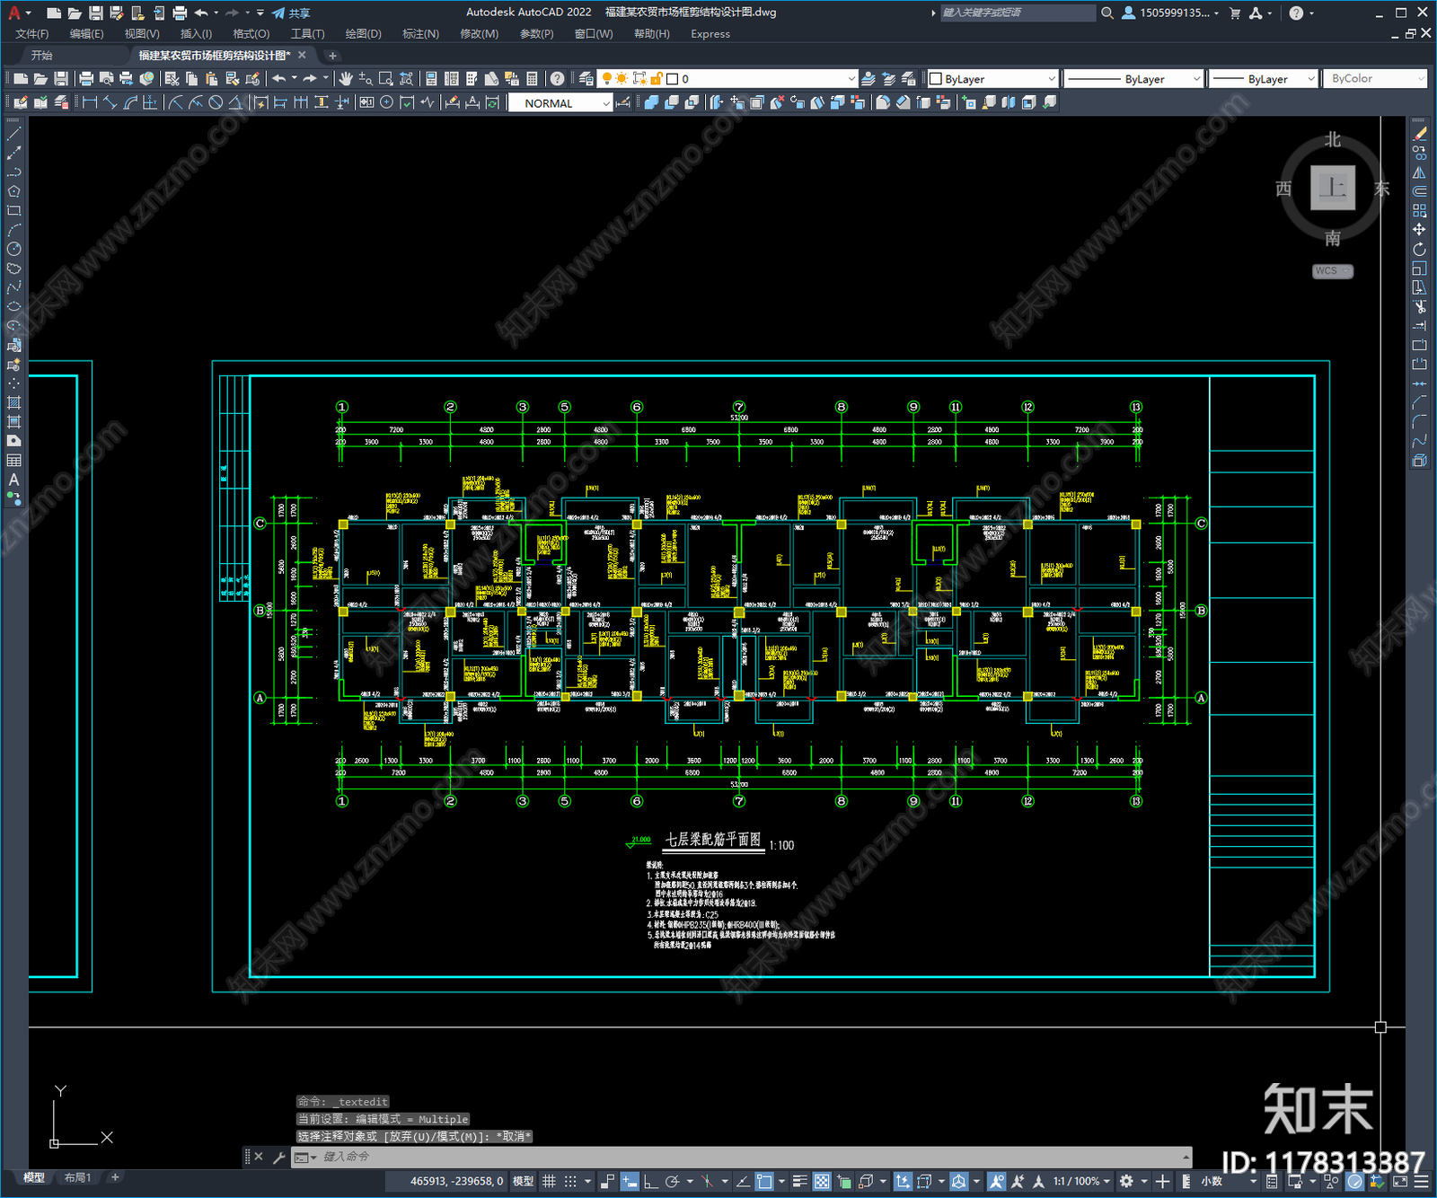Viewport: 1437px width, 1198px height.
Task: Click the 上 top face of the ViewCube
Action: click(x=1333, y=188)
